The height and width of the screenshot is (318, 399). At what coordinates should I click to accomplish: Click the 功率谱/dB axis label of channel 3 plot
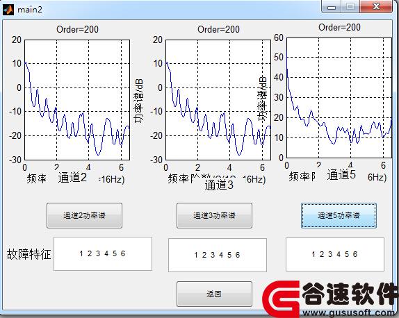pos(139,101)
